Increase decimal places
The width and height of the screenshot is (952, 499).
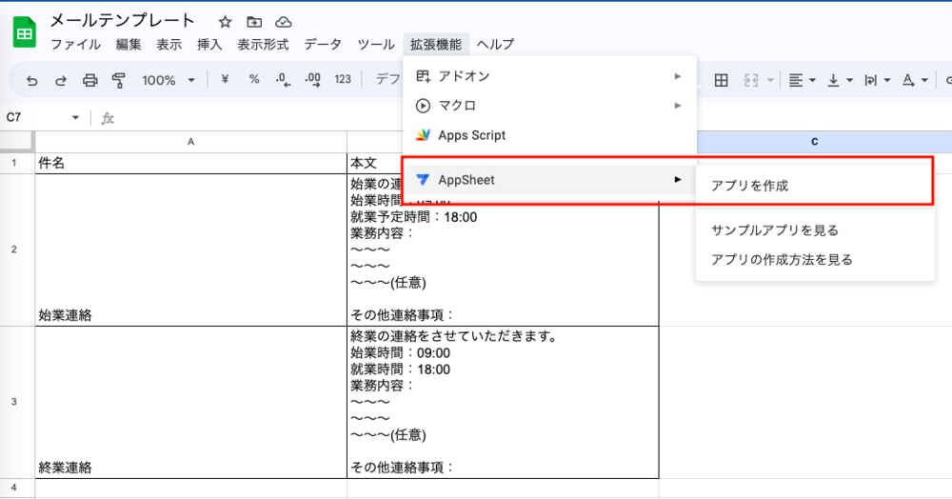tap(312, 80)
